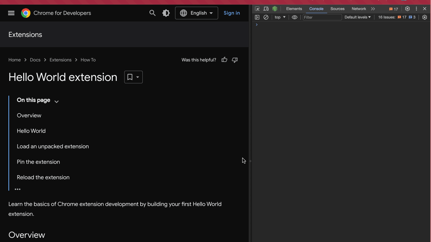431x242 pixels.
Task: Open the 'Default levels' console dropdown
Action: 357,17
